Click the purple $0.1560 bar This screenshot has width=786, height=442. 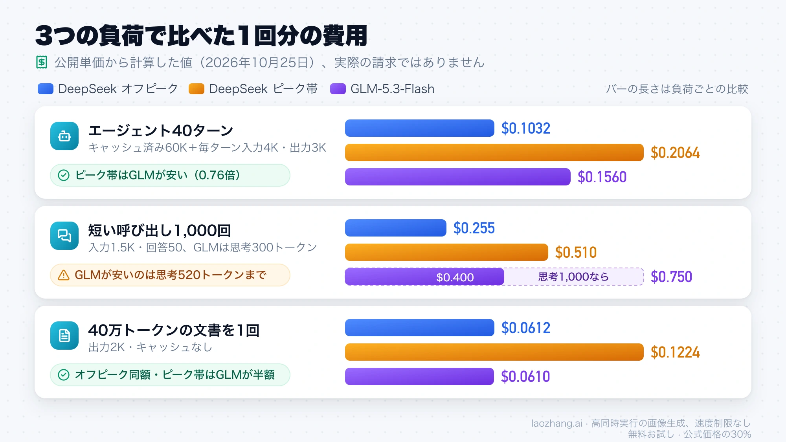click(458, 177)
